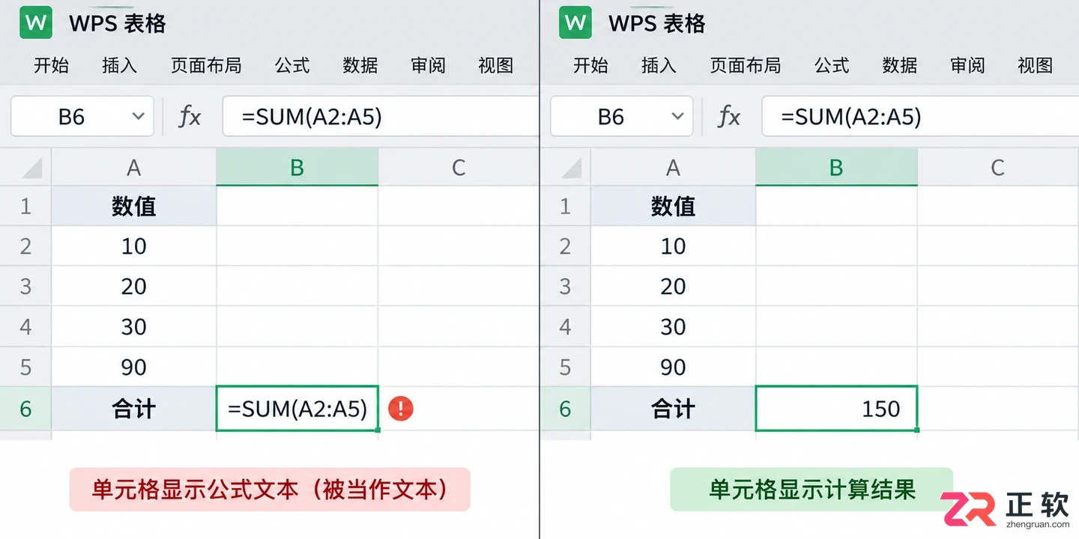Screen dimensions: 1079x539
Task: Switch to 开始 tab in right window
Action: click(x=591, y=66)
